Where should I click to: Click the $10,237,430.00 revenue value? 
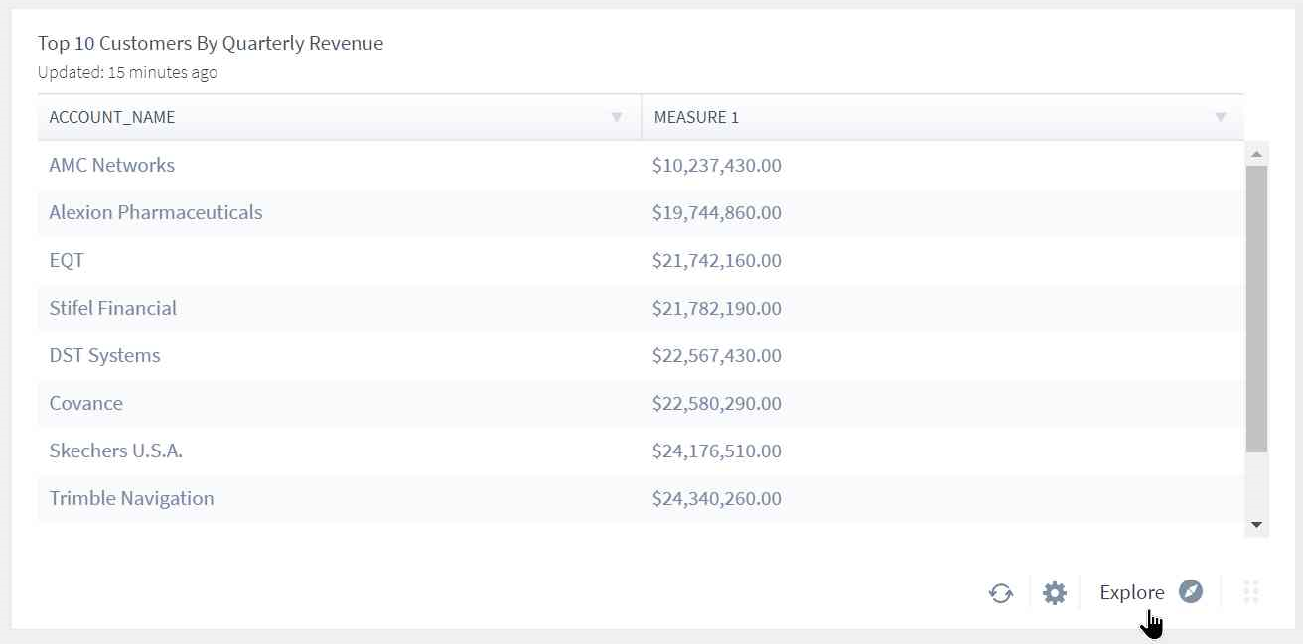pyautogui.click(x=717, y=165)
